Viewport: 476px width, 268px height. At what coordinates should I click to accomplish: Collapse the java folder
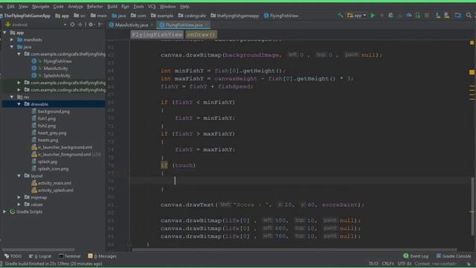(12, 47)
